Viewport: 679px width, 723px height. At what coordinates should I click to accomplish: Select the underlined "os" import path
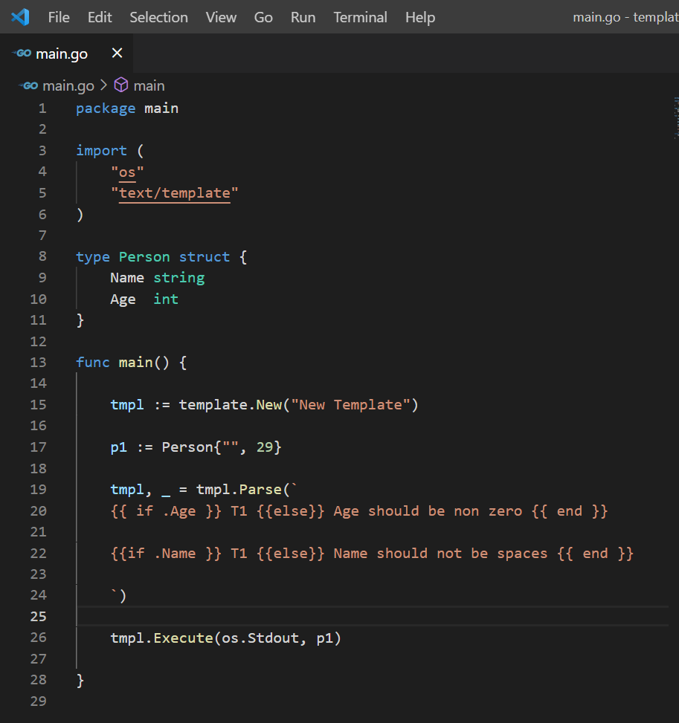point(126,172)
